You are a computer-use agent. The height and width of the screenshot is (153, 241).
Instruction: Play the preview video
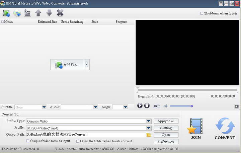(x=140, y=106)
